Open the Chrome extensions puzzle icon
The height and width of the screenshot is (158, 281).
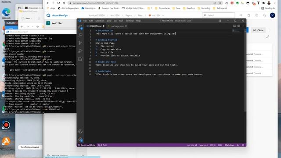[x=263, y=3]
